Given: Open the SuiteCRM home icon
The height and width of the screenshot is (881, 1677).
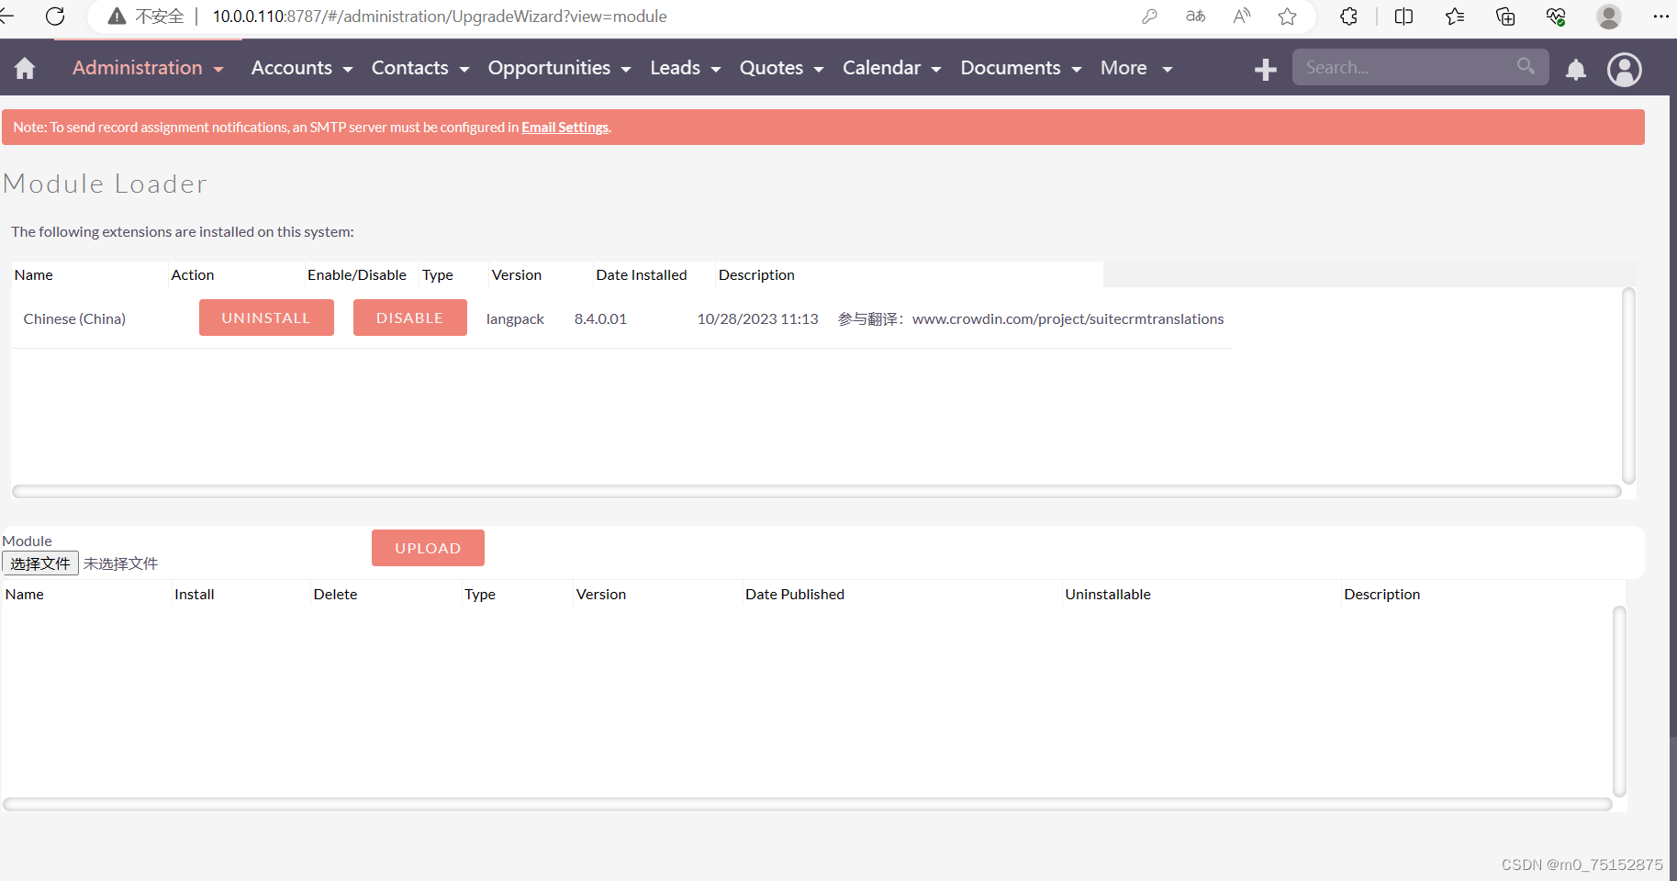Looking at the screenshot, I should (24, 68).
